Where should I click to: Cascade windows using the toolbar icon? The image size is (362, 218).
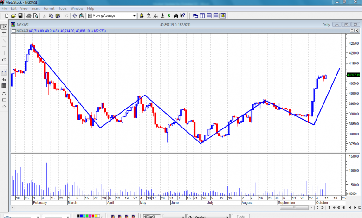click(195, 16)
